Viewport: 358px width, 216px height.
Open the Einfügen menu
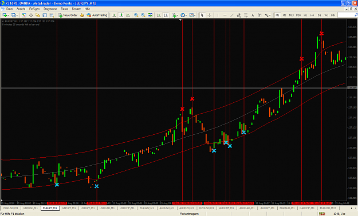coord(34,9)
